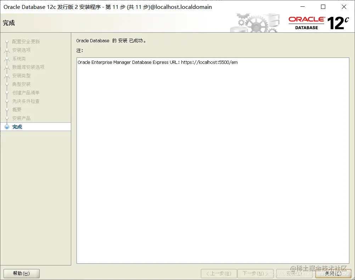Click the blue 完成 step indicator icon

pyautogui.click(x=7, y=127)
